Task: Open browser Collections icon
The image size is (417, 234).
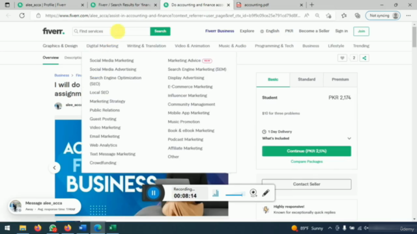Action: point(358,16)
